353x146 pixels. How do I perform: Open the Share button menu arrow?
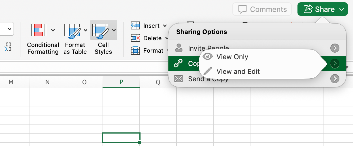coord(342,9)
